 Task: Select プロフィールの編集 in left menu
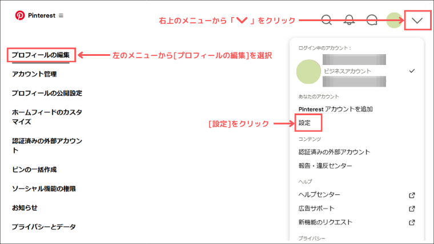click(41, 55)
